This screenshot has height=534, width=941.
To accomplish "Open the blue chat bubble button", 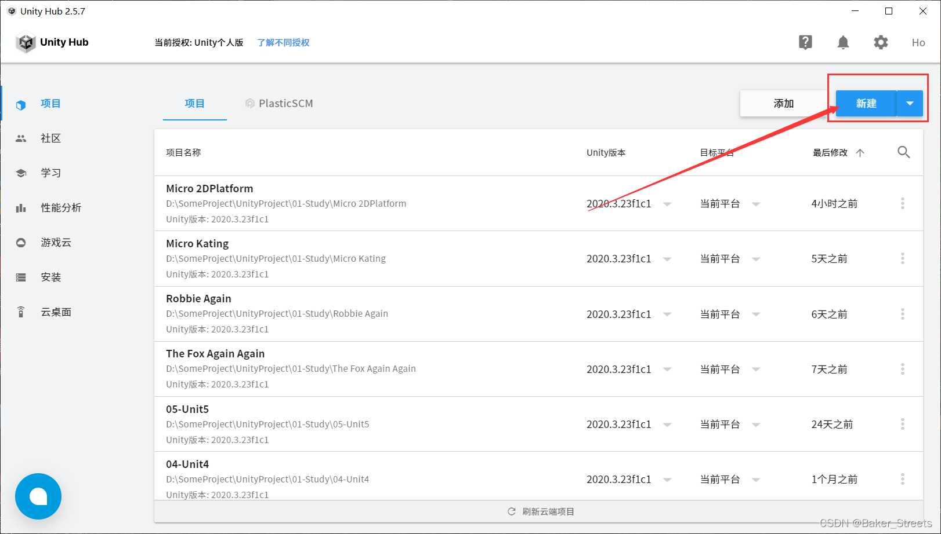I will tap(38, 496).
